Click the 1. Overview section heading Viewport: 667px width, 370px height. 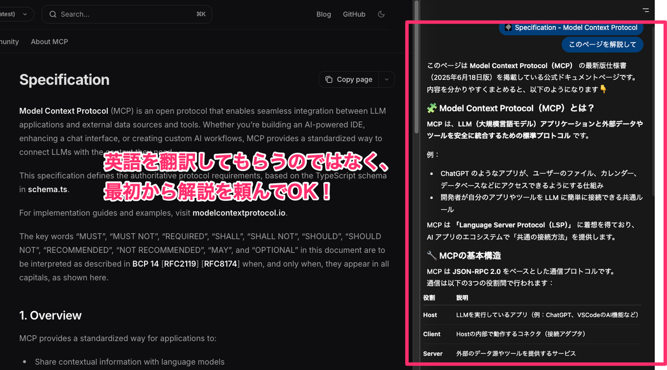pos(51,316)
